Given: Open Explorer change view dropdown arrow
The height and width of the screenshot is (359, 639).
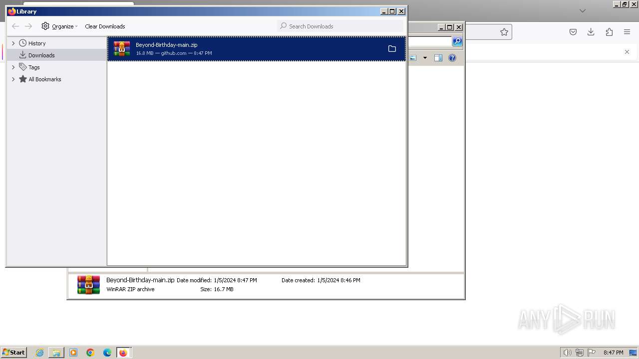Looking at the screenshot, I should [x=425, y=58].
